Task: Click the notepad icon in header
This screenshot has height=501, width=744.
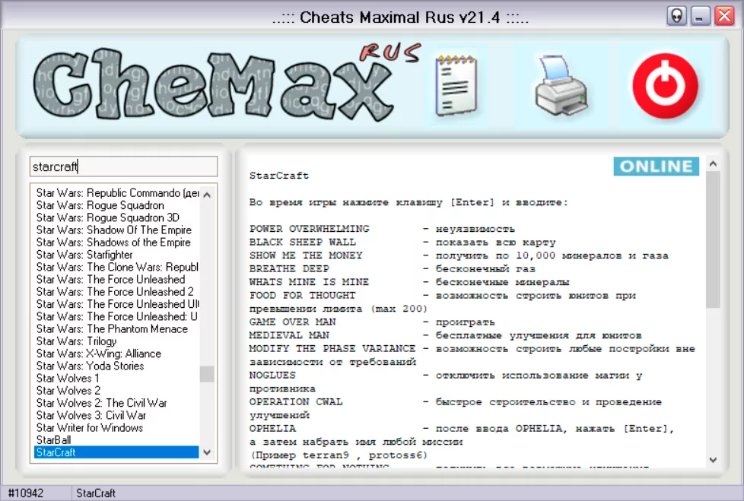Action: [456, 85]
